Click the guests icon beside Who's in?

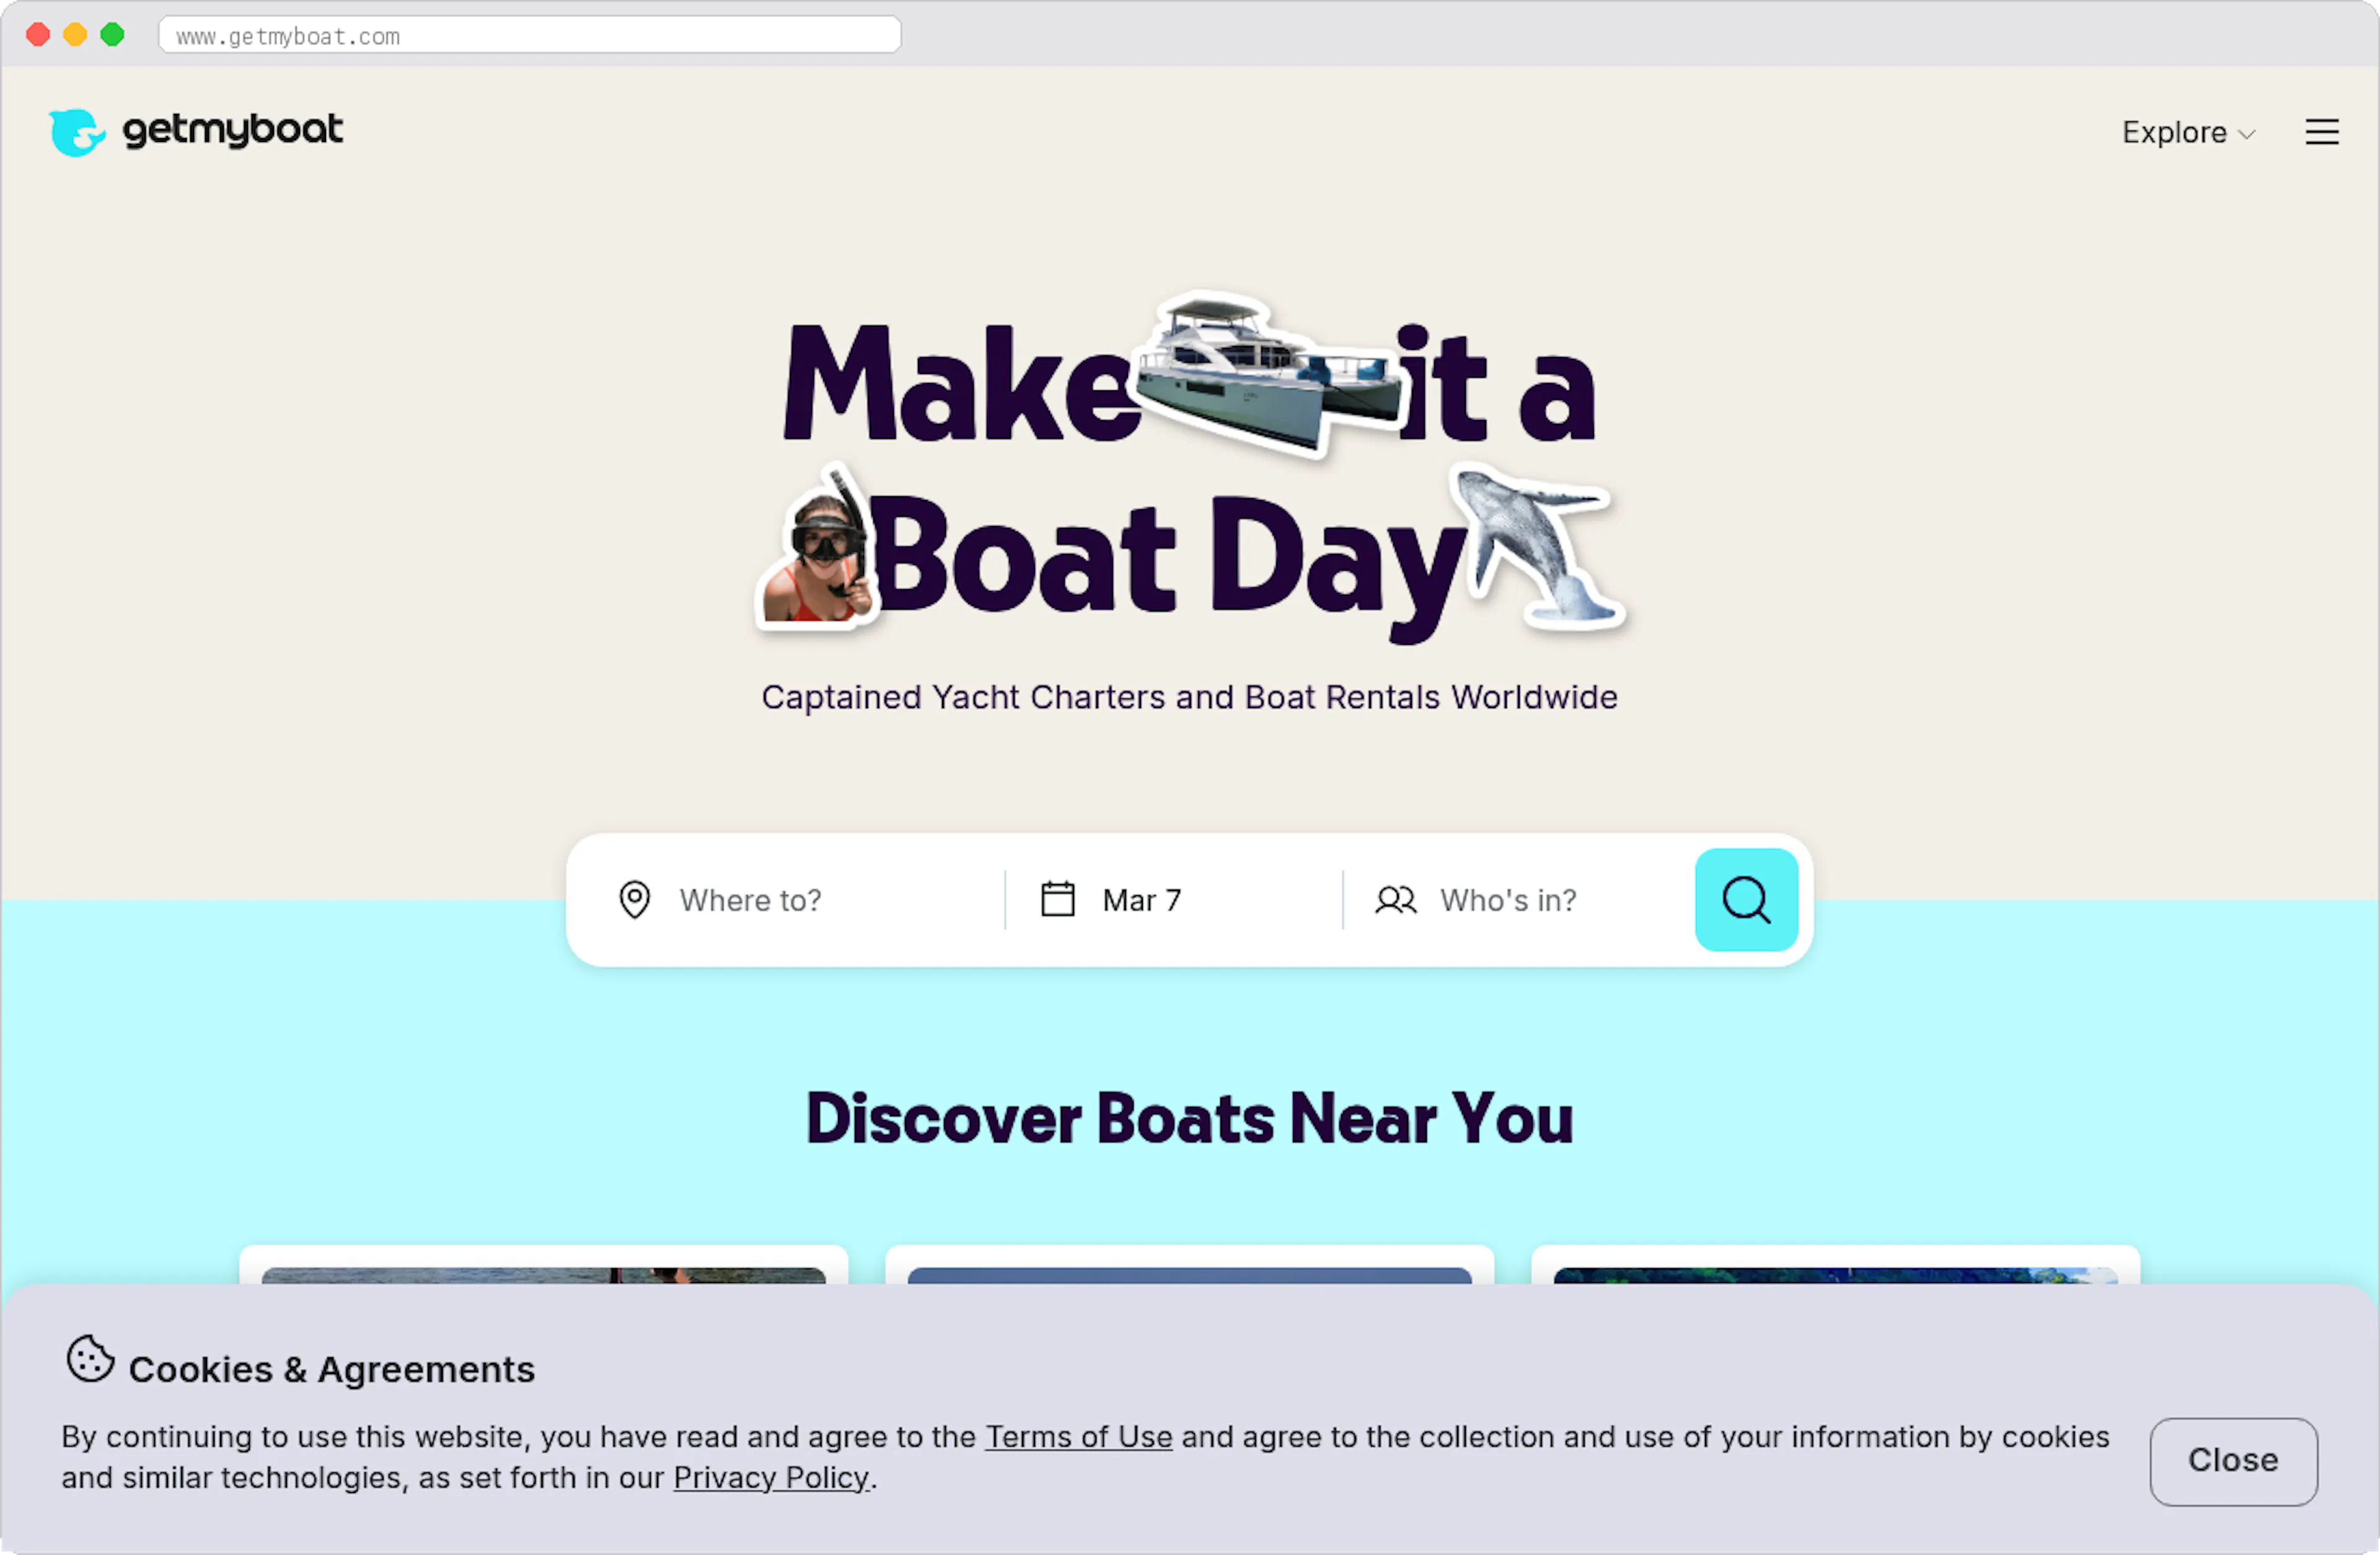tap(1396, 900)
